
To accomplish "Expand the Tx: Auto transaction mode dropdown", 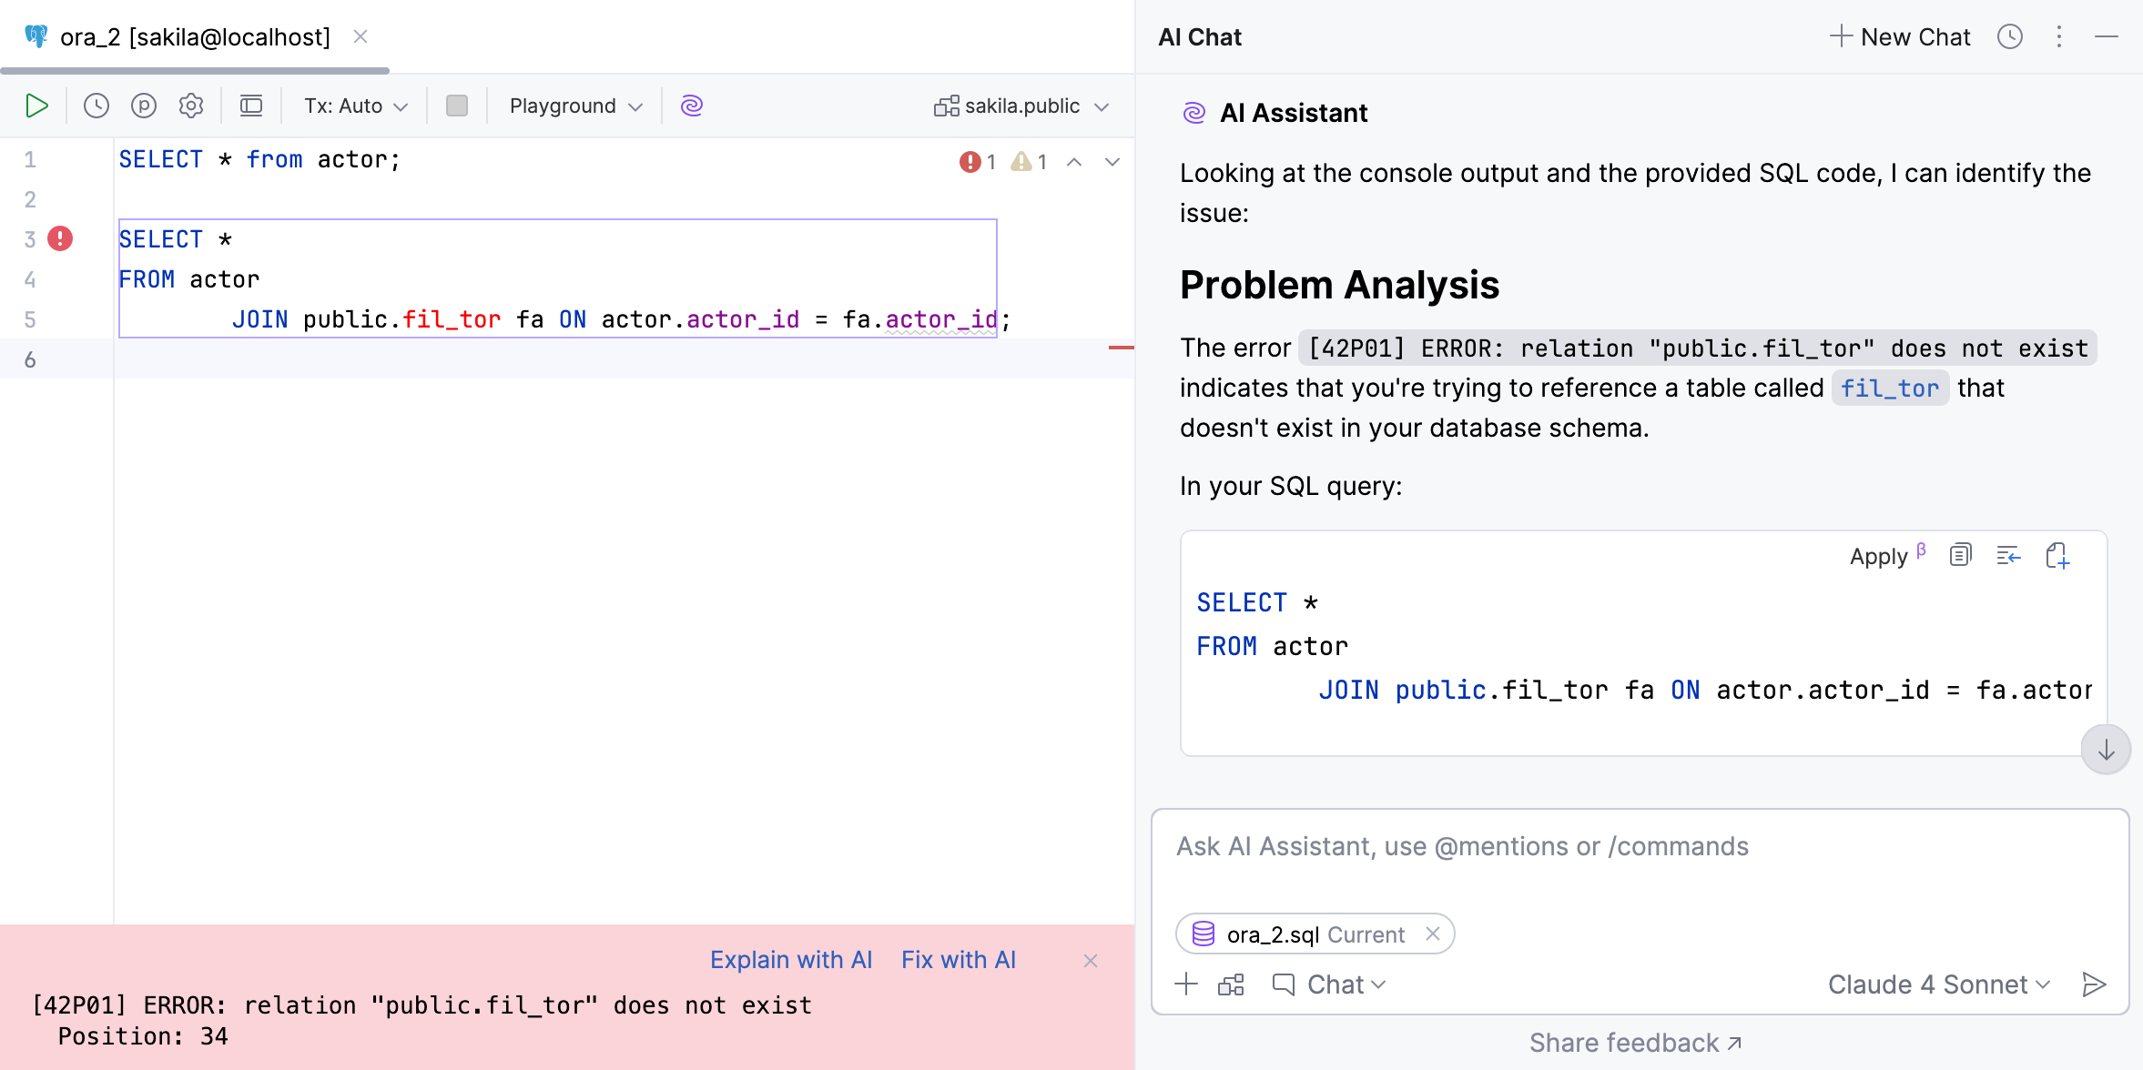I will pos(353,105).
